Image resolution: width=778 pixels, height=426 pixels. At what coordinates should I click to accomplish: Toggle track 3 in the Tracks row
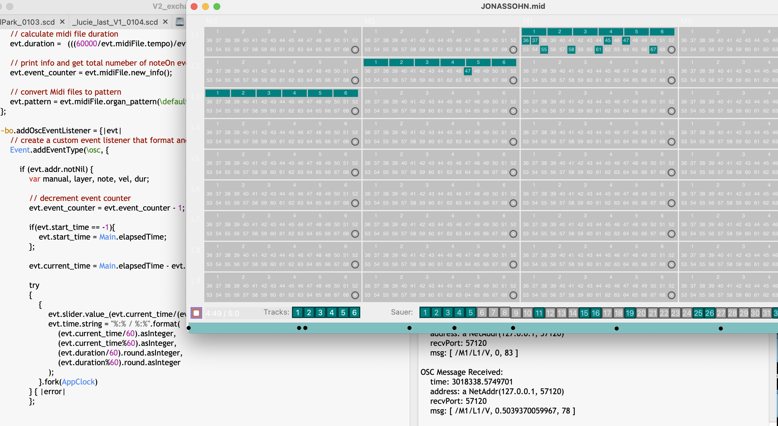(x=320, y=313)
